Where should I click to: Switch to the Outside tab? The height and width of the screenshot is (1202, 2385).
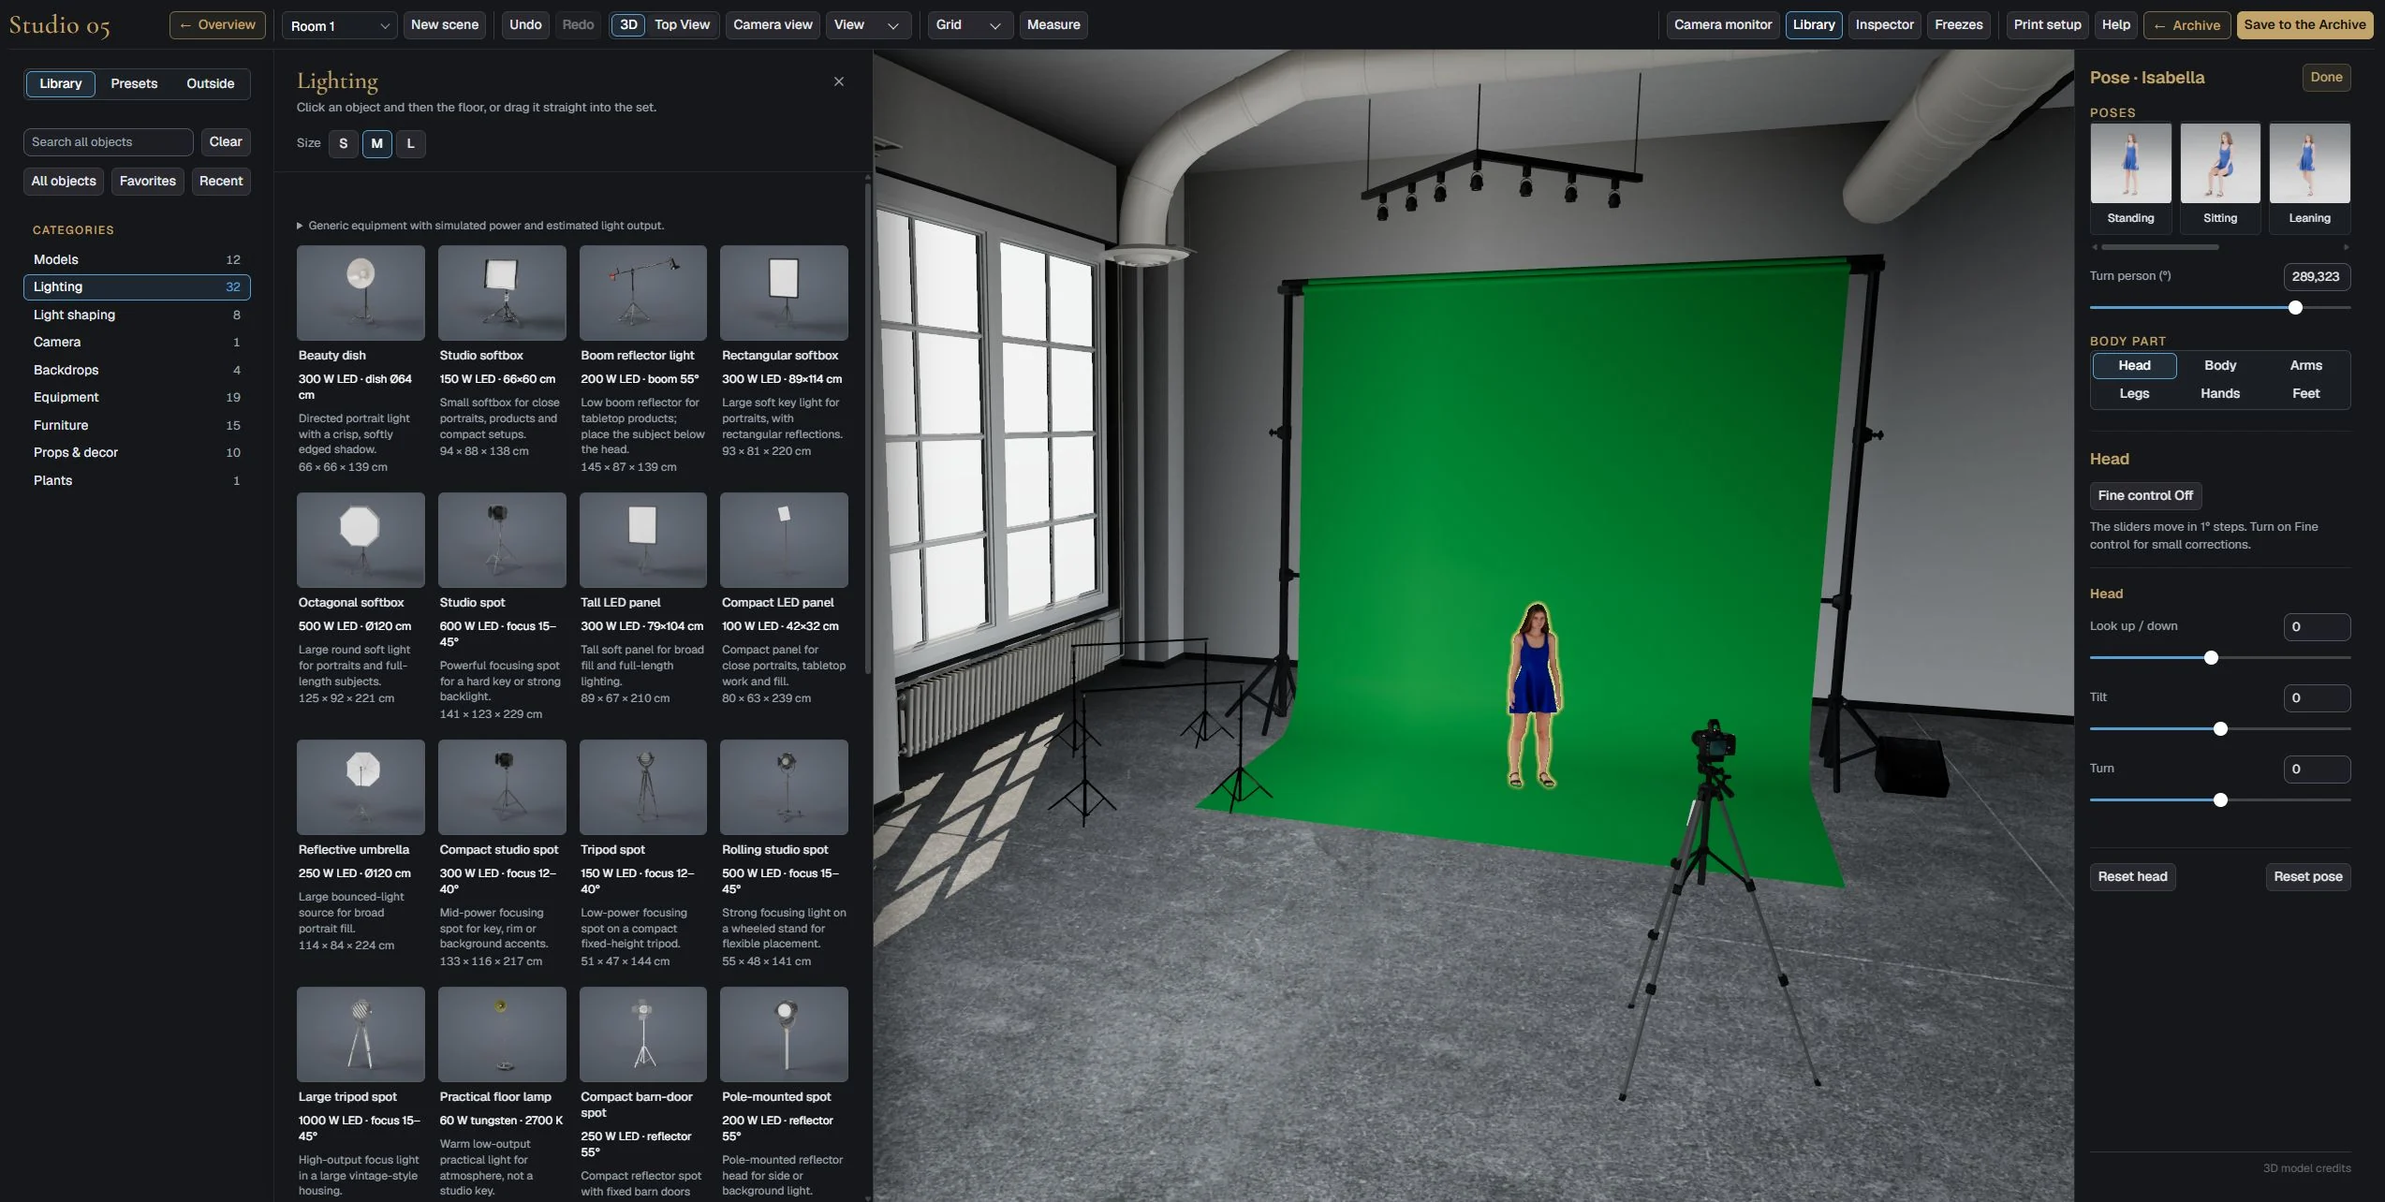pos(210,83)
